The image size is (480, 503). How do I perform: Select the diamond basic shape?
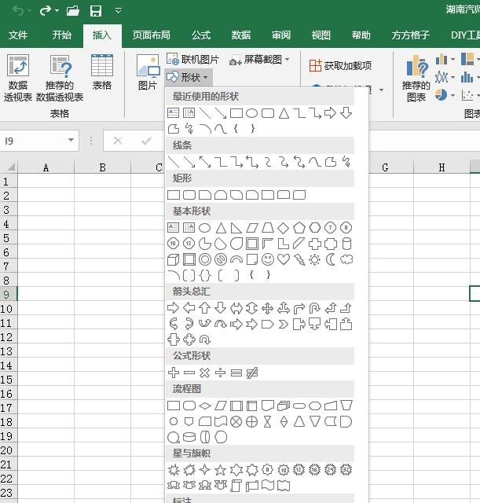[x=284, y=228]
